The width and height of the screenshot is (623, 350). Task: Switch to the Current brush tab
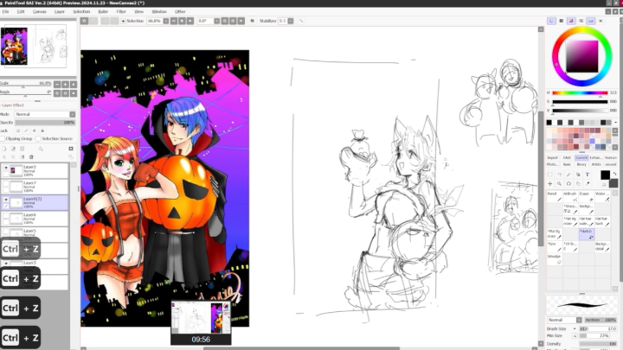[x=581, y=157]
